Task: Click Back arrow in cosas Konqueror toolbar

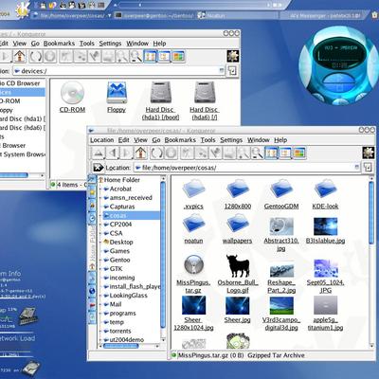Action: [112, 153]
